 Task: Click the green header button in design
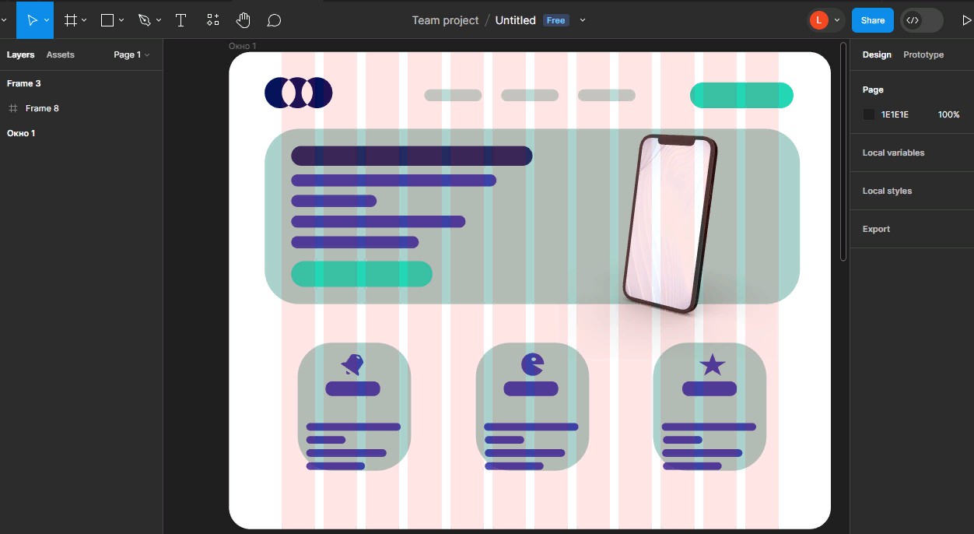tap(741, 95)
